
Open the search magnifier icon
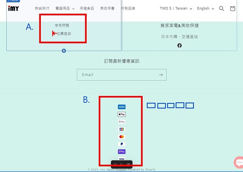click(222, 8)
